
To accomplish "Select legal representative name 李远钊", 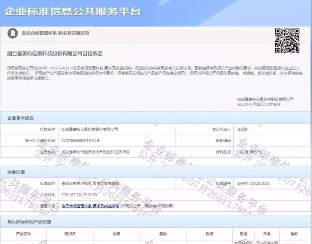I will (243, 129).
